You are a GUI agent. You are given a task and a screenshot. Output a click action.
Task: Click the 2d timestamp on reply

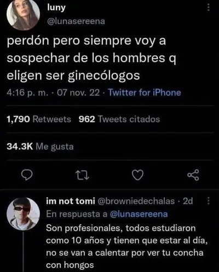click(x=188, y=201)
